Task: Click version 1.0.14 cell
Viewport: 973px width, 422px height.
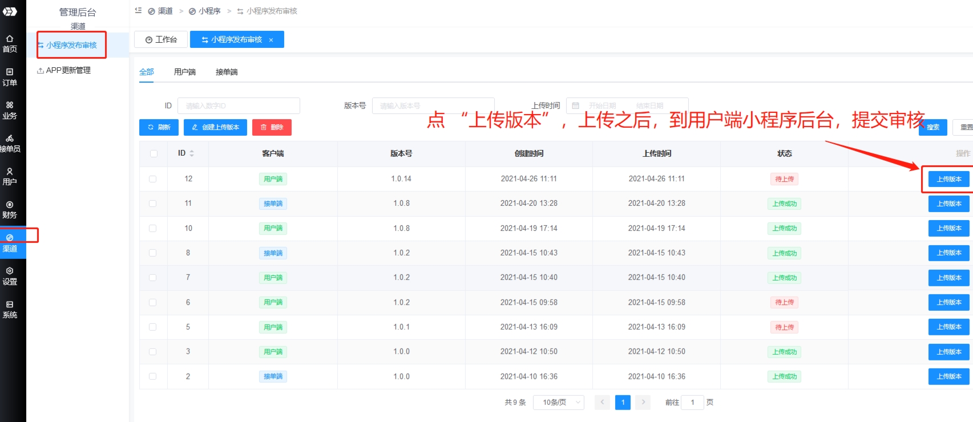Action: pyautogui.click(x=401, y=179)
